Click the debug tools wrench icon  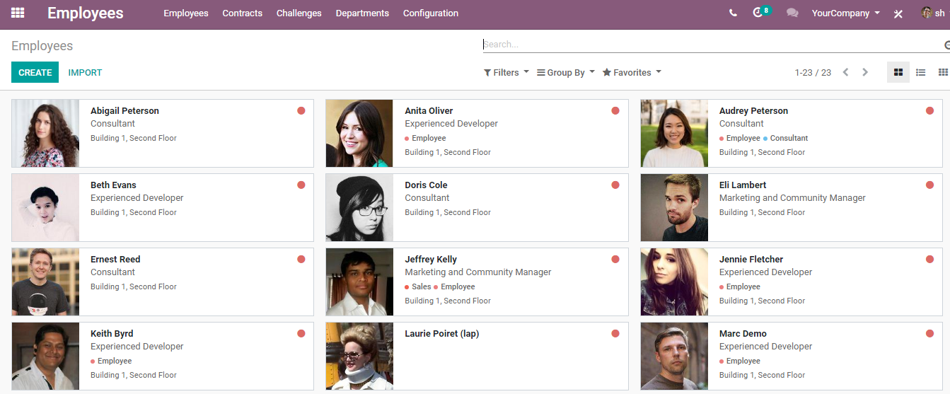(x=898, y=13)
